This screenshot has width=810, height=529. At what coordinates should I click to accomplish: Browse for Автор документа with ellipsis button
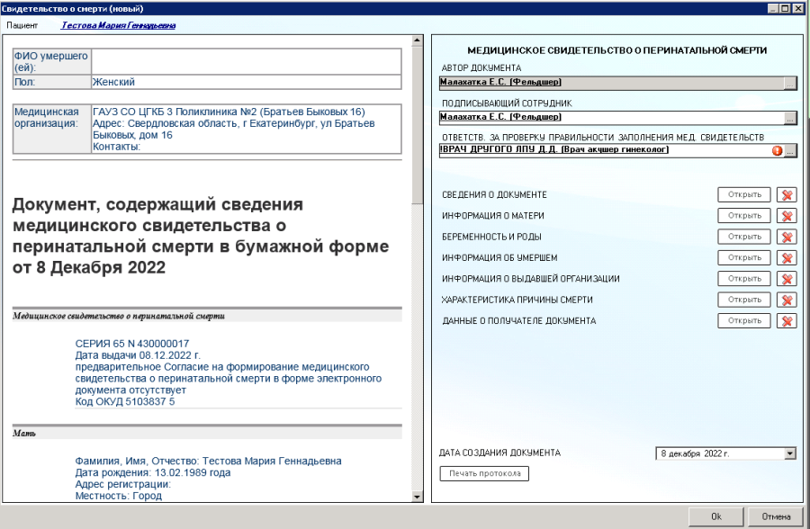[x=790, y=83]
